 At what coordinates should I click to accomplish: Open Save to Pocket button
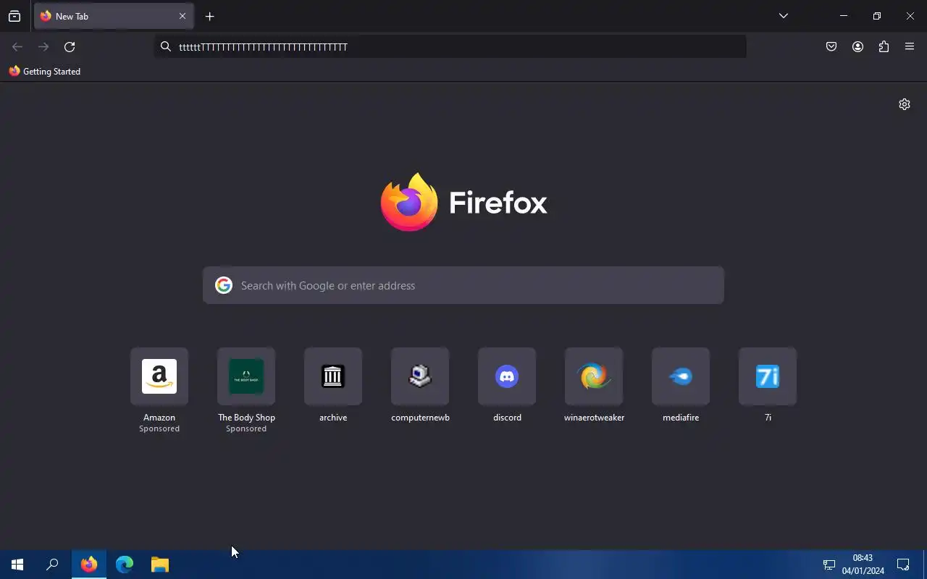click(831, 47)
